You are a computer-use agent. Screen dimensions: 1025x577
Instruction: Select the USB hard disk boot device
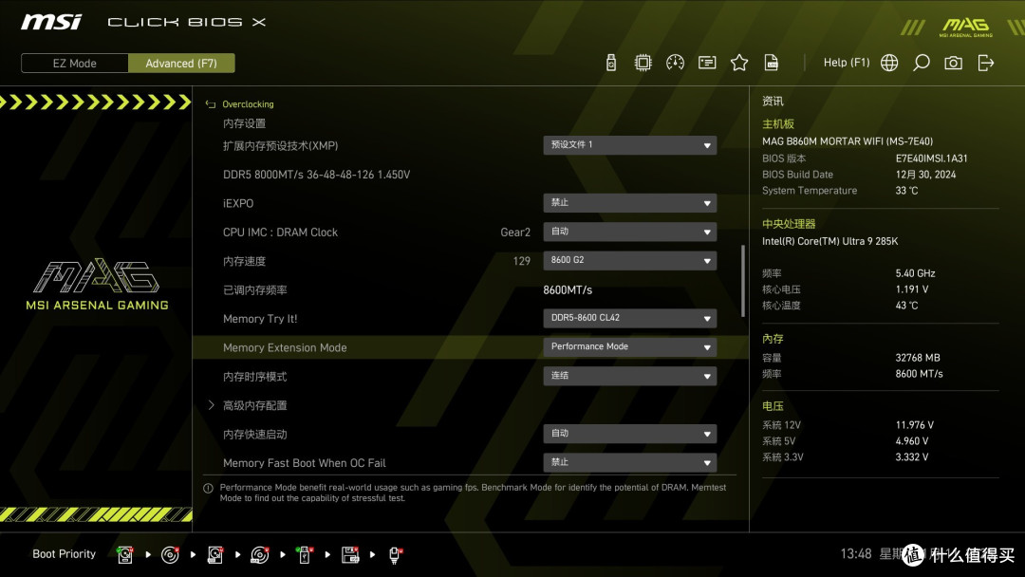(215, 555)
